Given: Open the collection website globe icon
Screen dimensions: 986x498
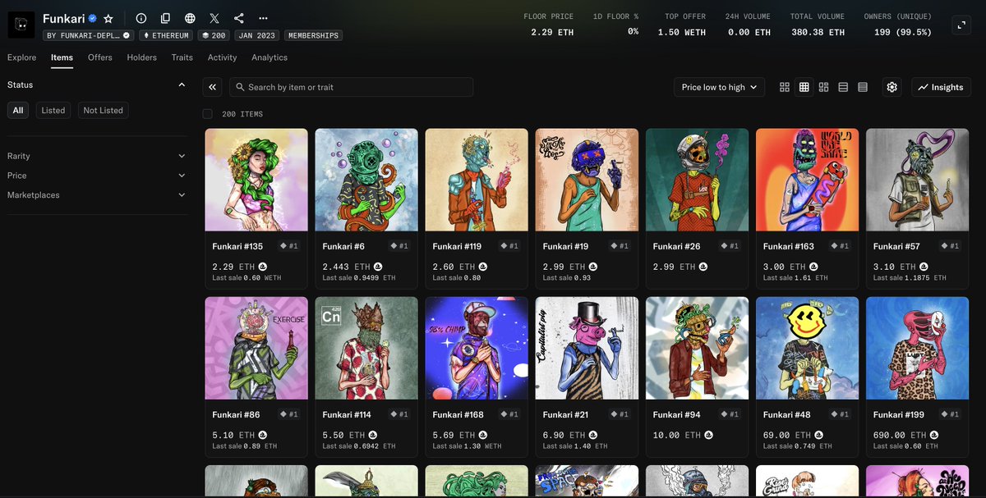Looking at the screenshot, I should (190, 18).
